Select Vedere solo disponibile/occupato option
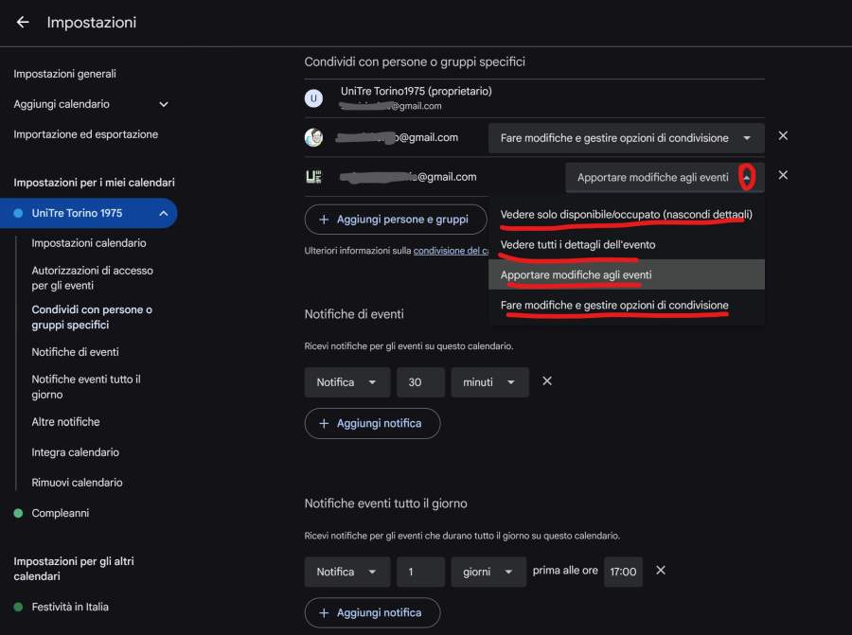The image size is (852, 635). 626,215
